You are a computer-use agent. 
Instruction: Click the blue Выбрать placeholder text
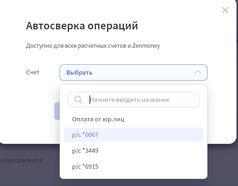tap(79, 72)
